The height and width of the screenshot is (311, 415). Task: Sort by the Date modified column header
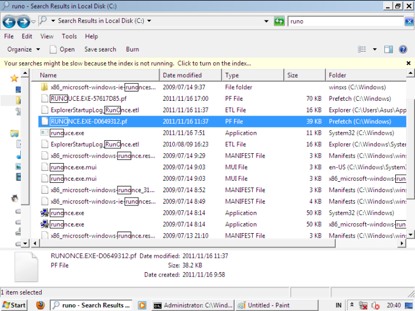coord(191,76)
